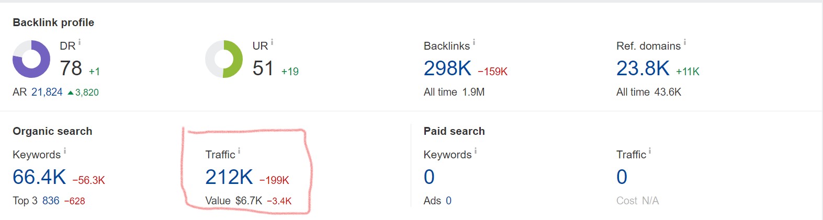Click the green UR donut chart

tap(224, 59)
